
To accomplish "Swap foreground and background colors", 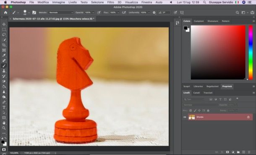I will 5,138.
